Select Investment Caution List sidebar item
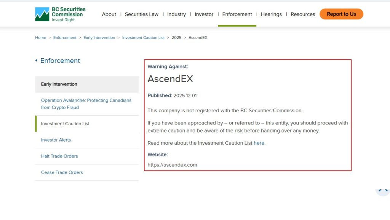This screenshot has width=390, height=220. click(x=65, y=124)
